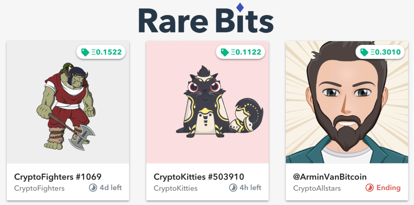Screen dimensions: 414x205
Task: Select the CryptoFighters collection name
Action: pos(39,188)
